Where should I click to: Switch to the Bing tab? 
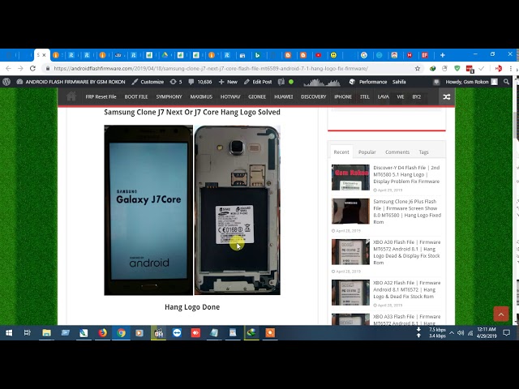tap(257, 55)
